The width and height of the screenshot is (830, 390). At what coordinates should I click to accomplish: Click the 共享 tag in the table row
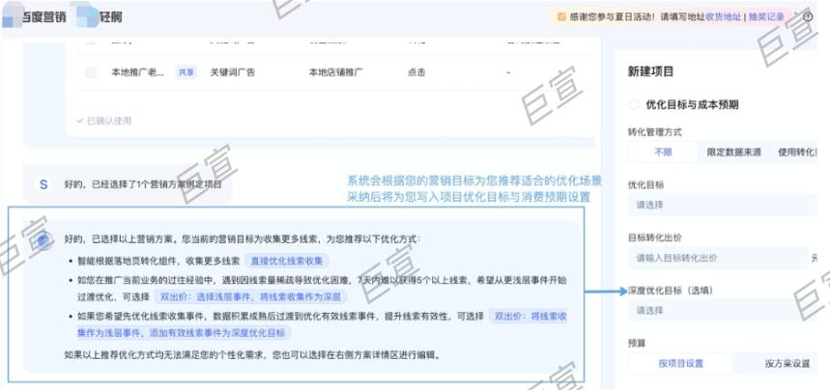pyautogui.click(x=186, y=72)
